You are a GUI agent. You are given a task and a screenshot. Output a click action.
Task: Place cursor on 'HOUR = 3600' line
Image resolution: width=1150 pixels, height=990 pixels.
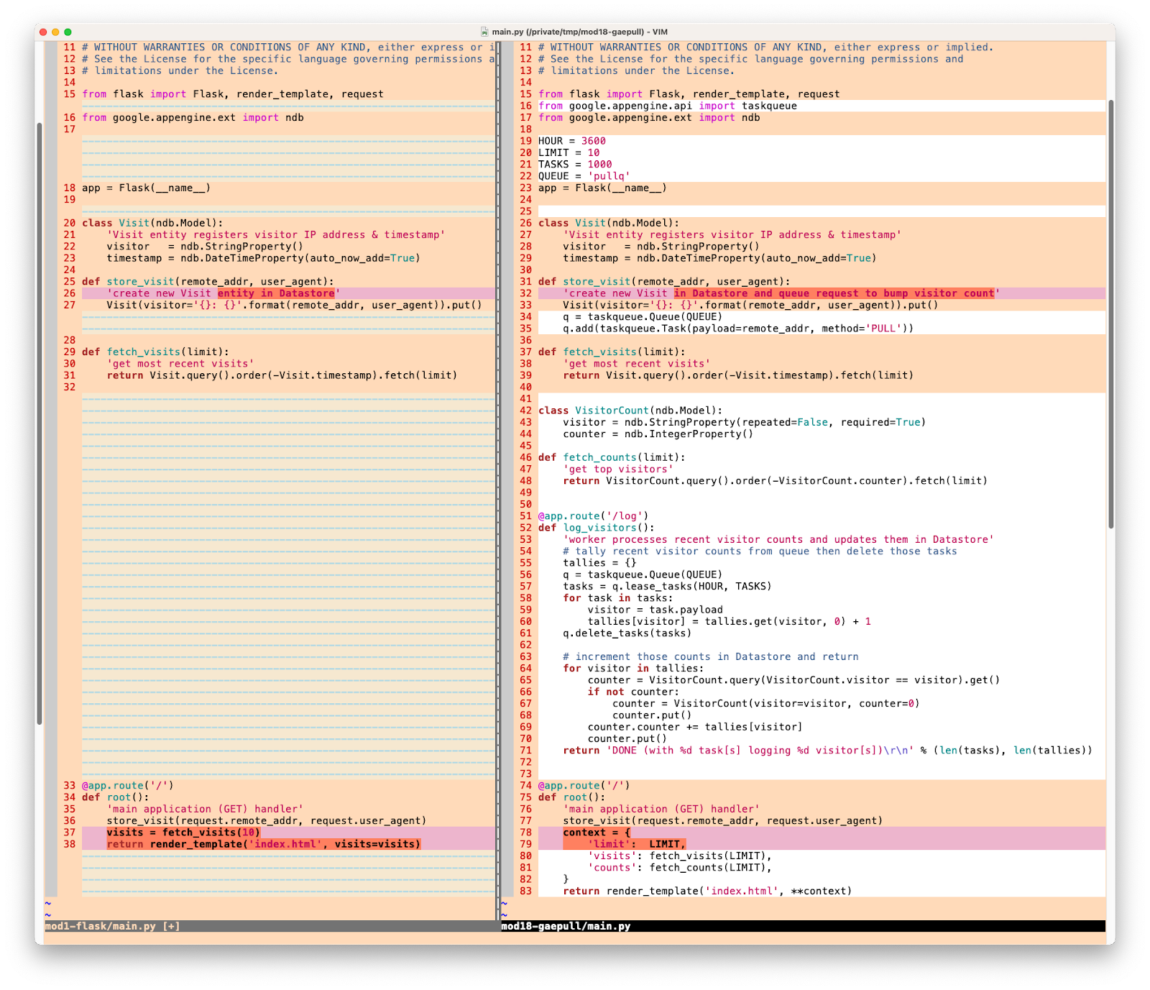(x=571, y=141)
